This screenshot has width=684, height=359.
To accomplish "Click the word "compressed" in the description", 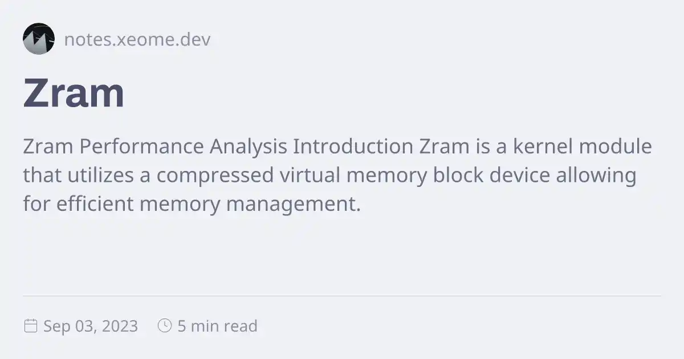I will click(x=215, y=175).
